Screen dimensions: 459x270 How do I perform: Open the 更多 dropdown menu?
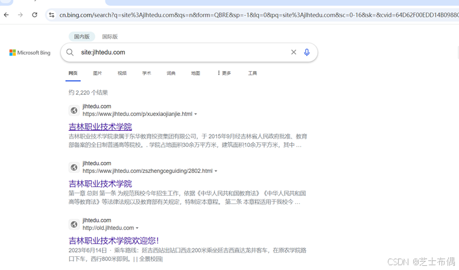coord(224,73)
